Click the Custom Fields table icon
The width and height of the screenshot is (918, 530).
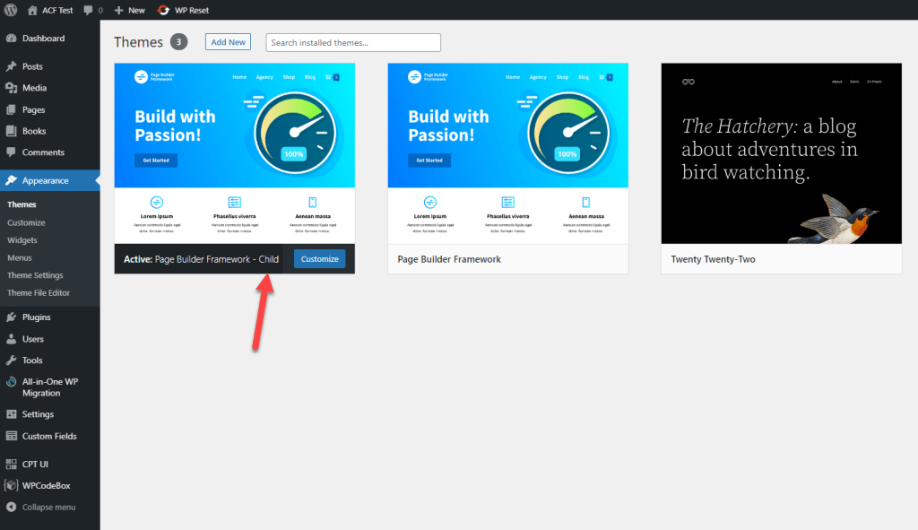(x=11, y=436)
